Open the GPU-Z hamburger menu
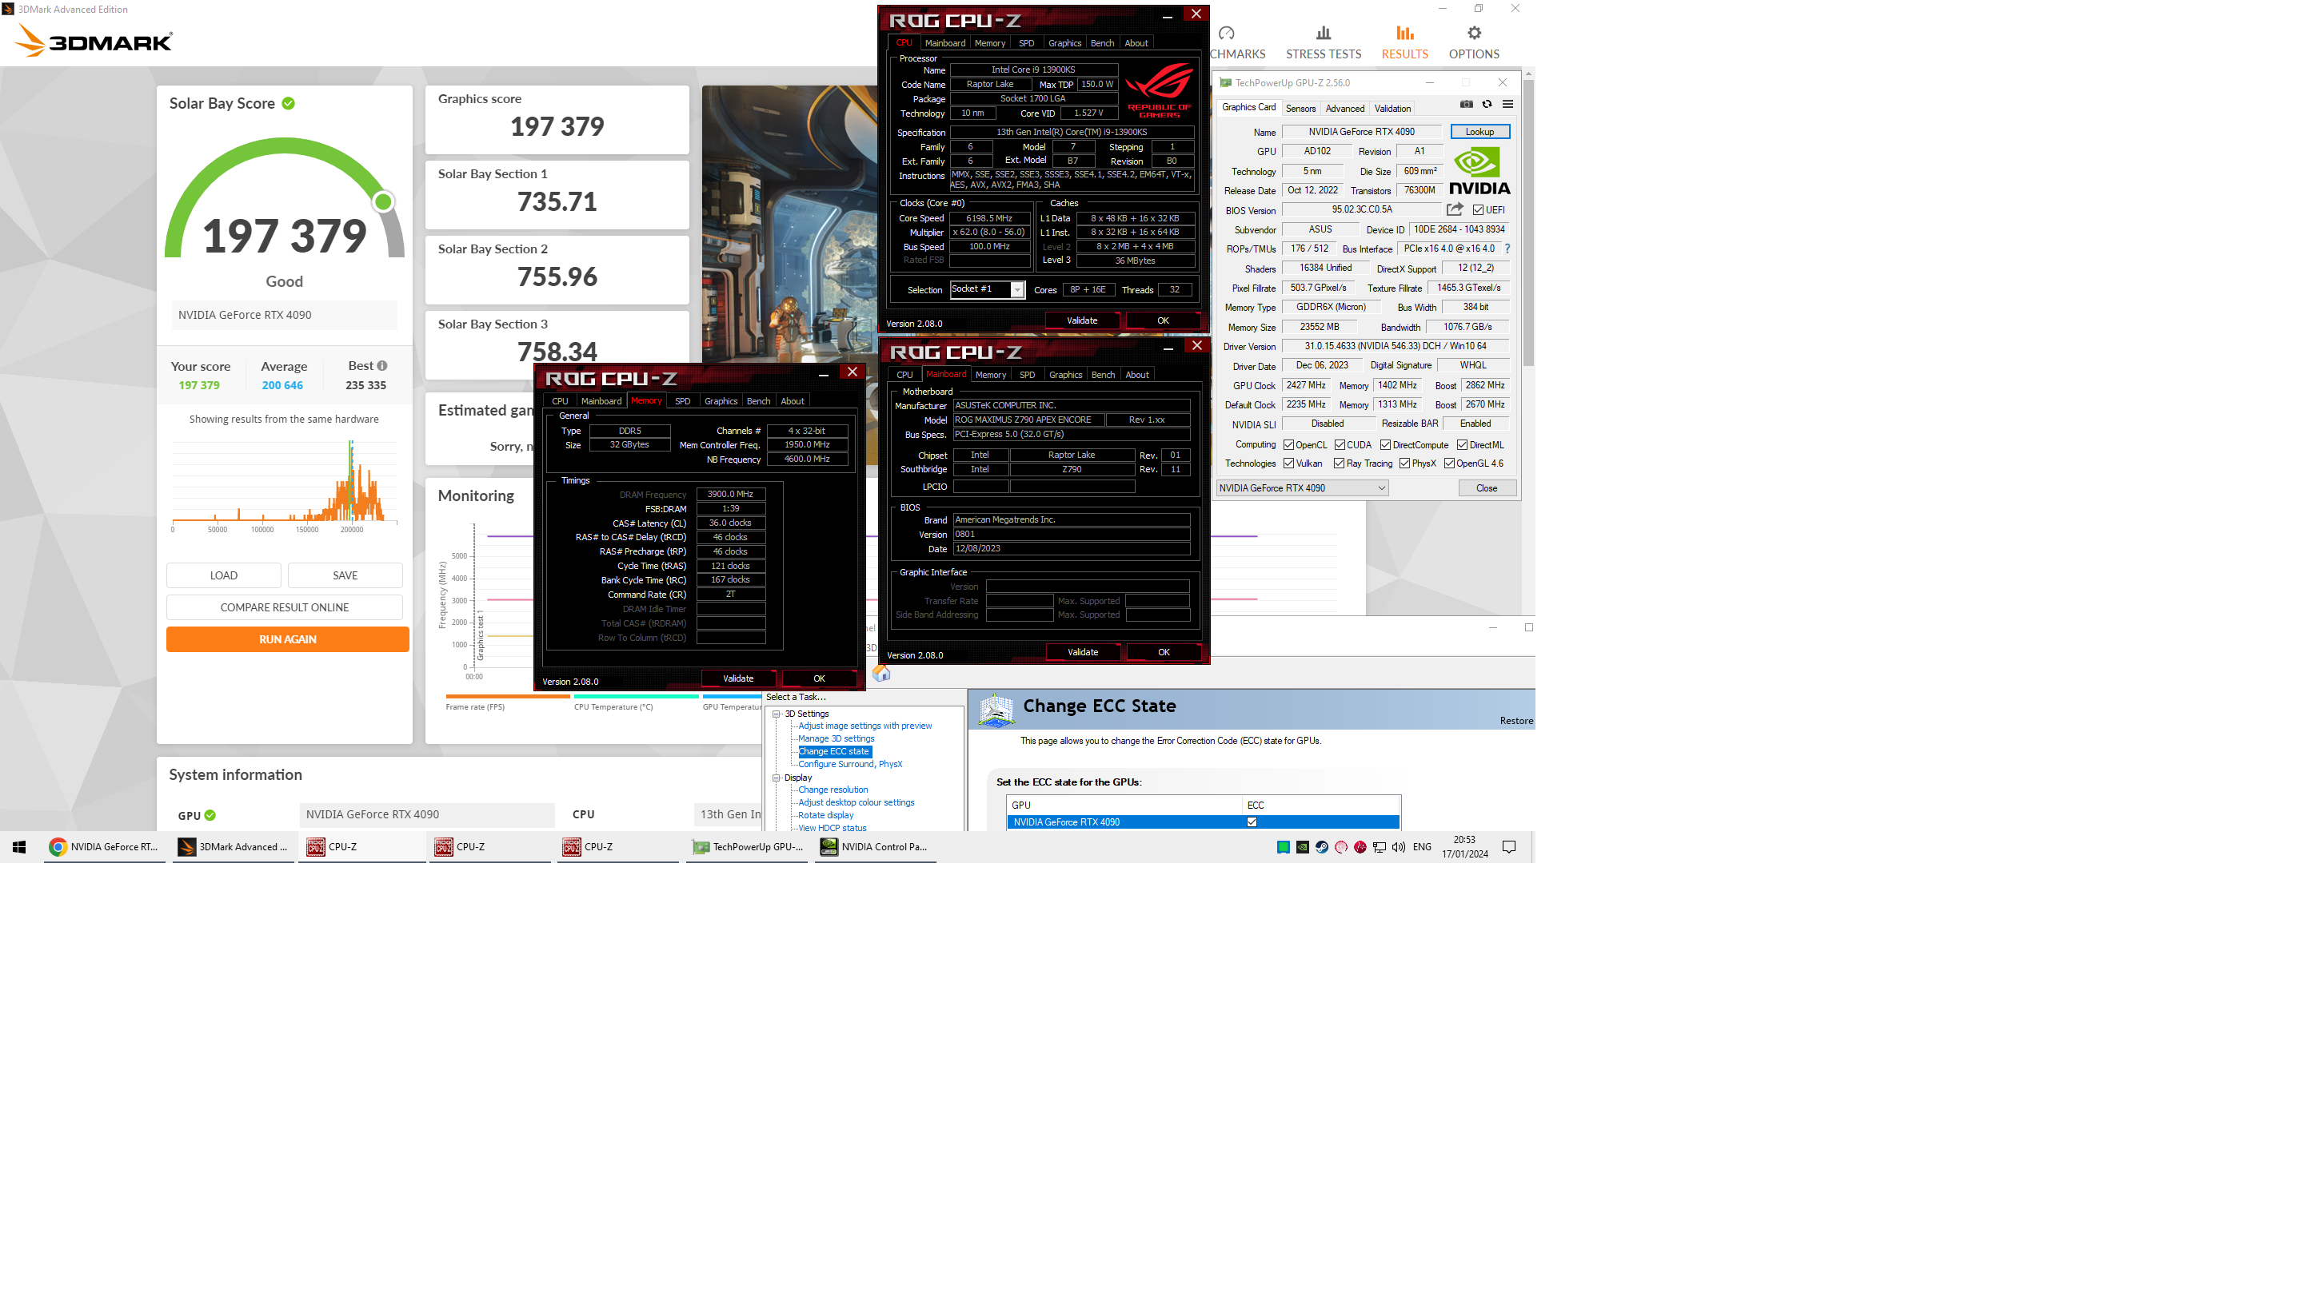The width and height of the screenshot is (2304, 1297). coord(1507,105)
